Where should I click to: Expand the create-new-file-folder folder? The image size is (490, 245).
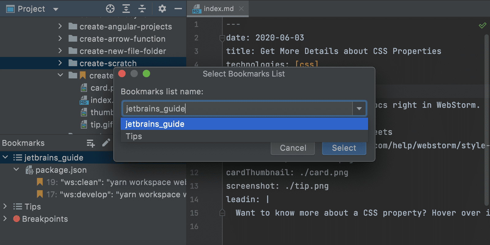coord(60,51)
